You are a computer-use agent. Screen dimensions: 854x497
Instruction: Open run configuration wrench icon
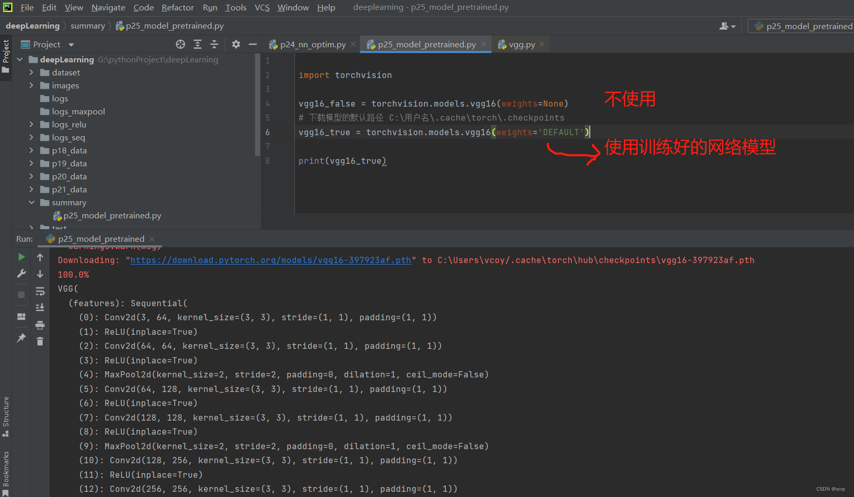[21, 273]
